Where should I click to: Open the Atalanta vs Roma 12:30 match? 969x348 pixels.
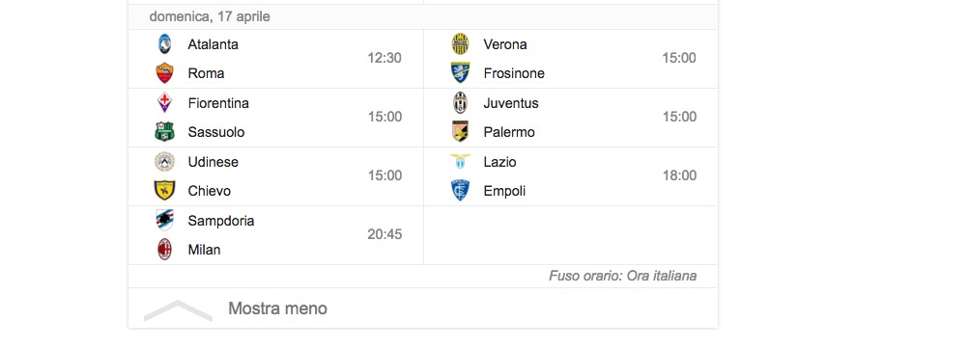(x=275, y=59)
